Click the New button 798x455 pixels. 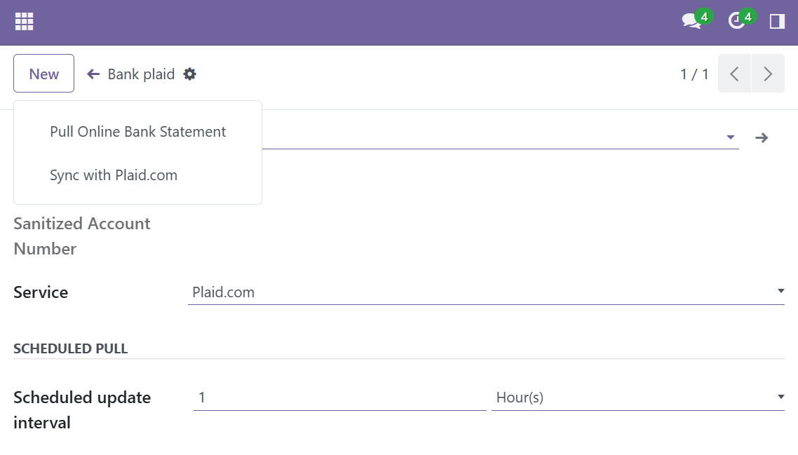coord(43,74)
